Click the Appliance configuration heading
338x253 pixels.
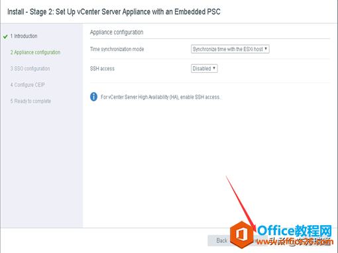coord(117,32)
